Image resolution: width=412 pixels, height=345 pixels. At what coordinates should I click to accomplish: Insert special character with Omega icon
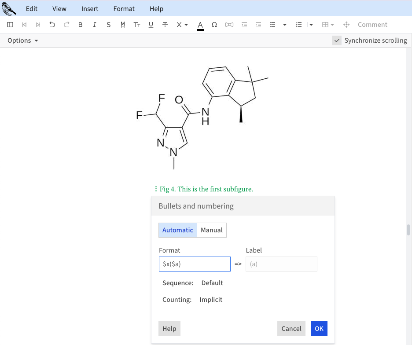pyautogui.click(x=214, y=25)
